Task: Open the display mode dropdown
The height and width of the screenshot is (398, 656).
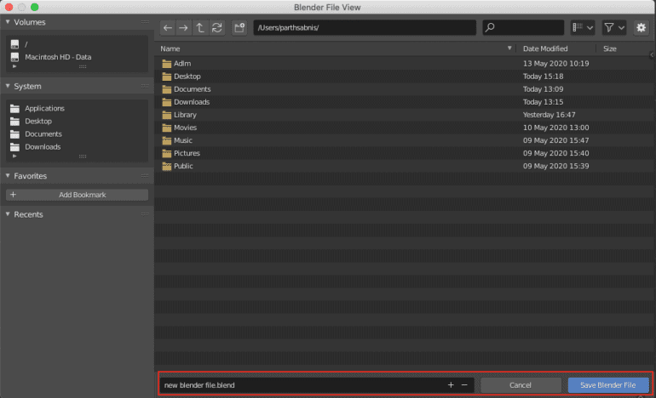Action: click(584, 28)
